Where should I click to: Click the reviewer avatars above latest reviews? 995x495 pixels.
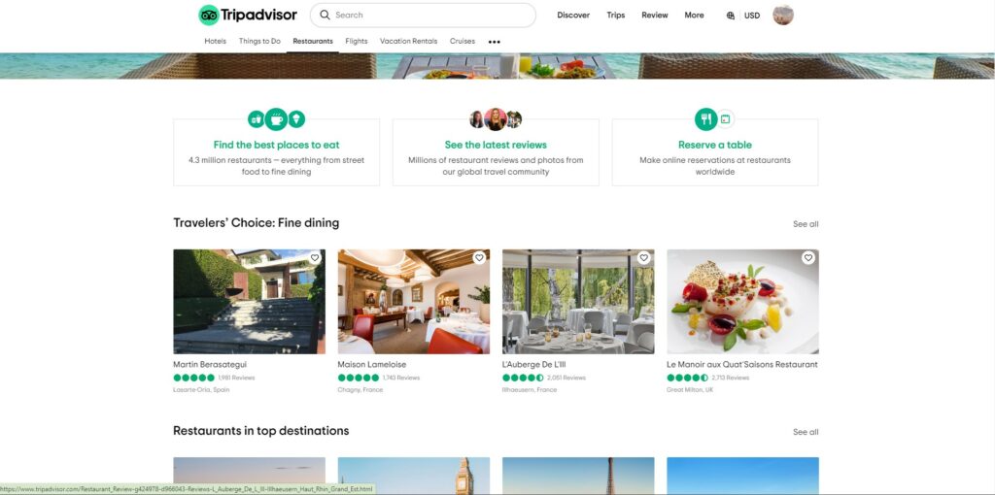point(496,118)
